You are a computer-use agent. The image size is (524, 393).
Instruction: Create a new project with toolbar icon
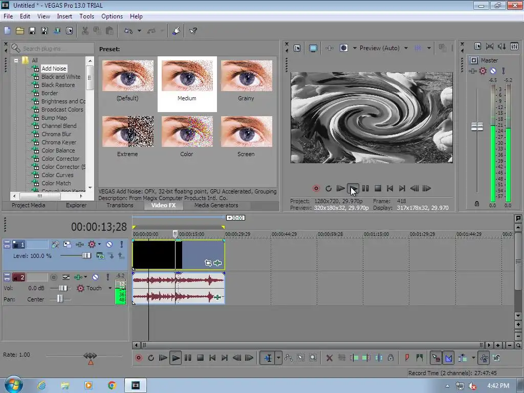(x=7, y=31)
